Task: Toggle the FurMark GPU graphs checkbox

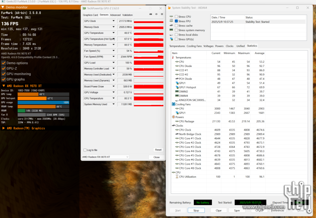Action: tap(4, 79)
